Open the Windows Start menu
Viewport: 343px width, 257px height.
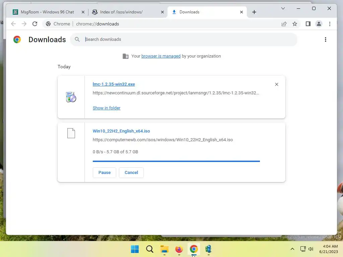pos(135,249)
